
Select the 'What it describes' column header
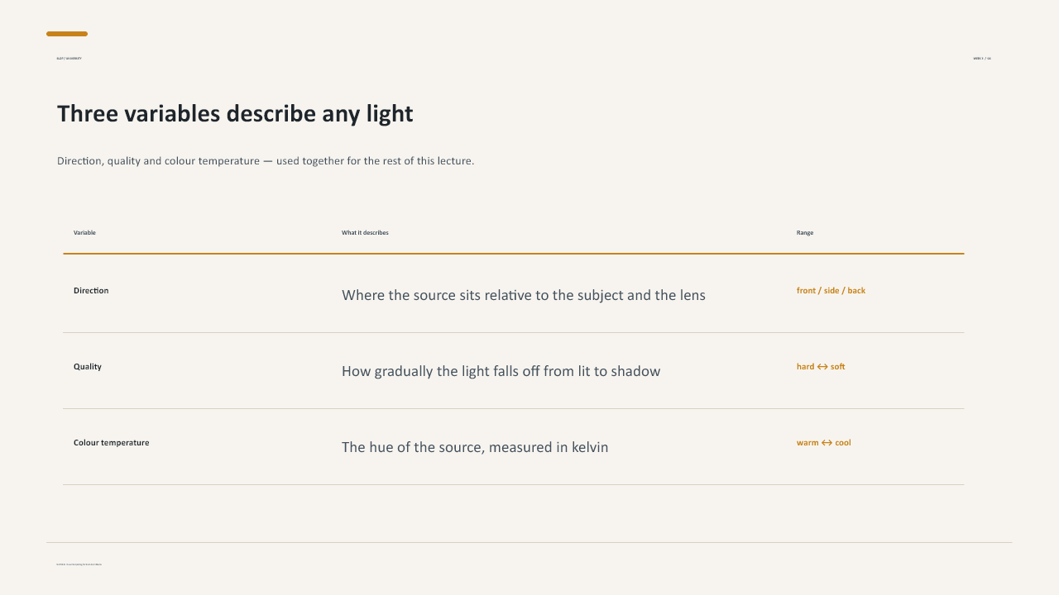[x=365, y=233]
